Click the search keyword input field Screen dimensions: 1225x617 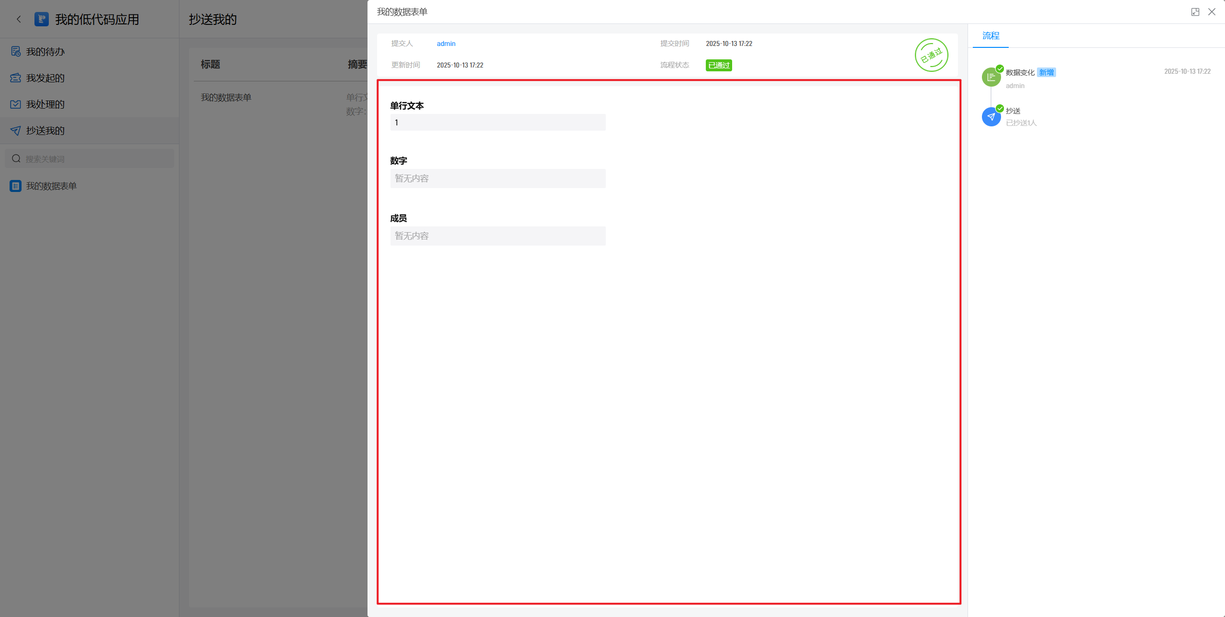coord(96,159)
